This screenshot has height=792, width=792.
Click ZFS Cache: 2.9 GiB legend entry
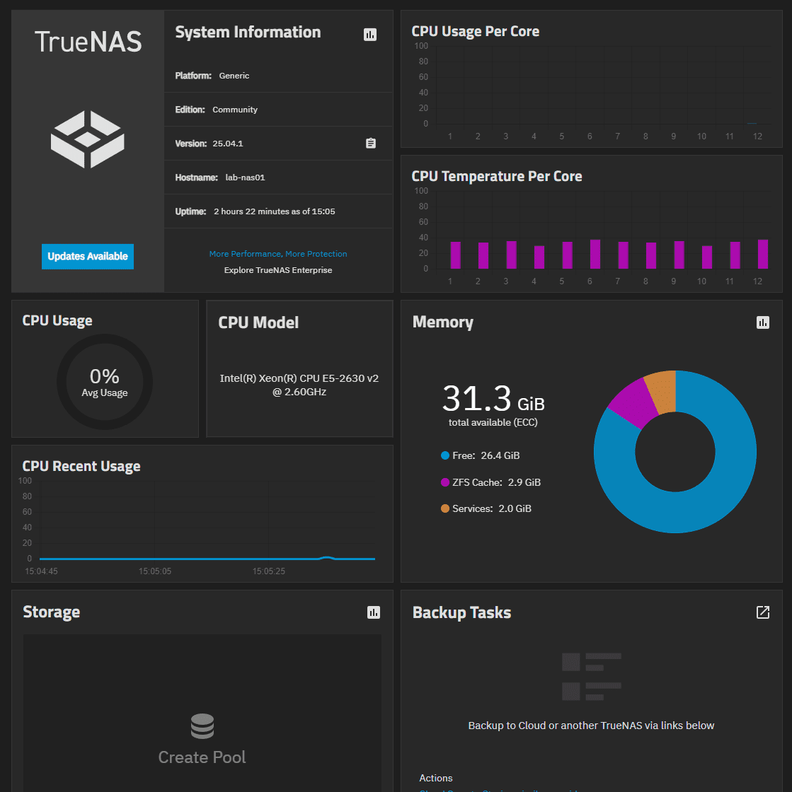(490, 482)
